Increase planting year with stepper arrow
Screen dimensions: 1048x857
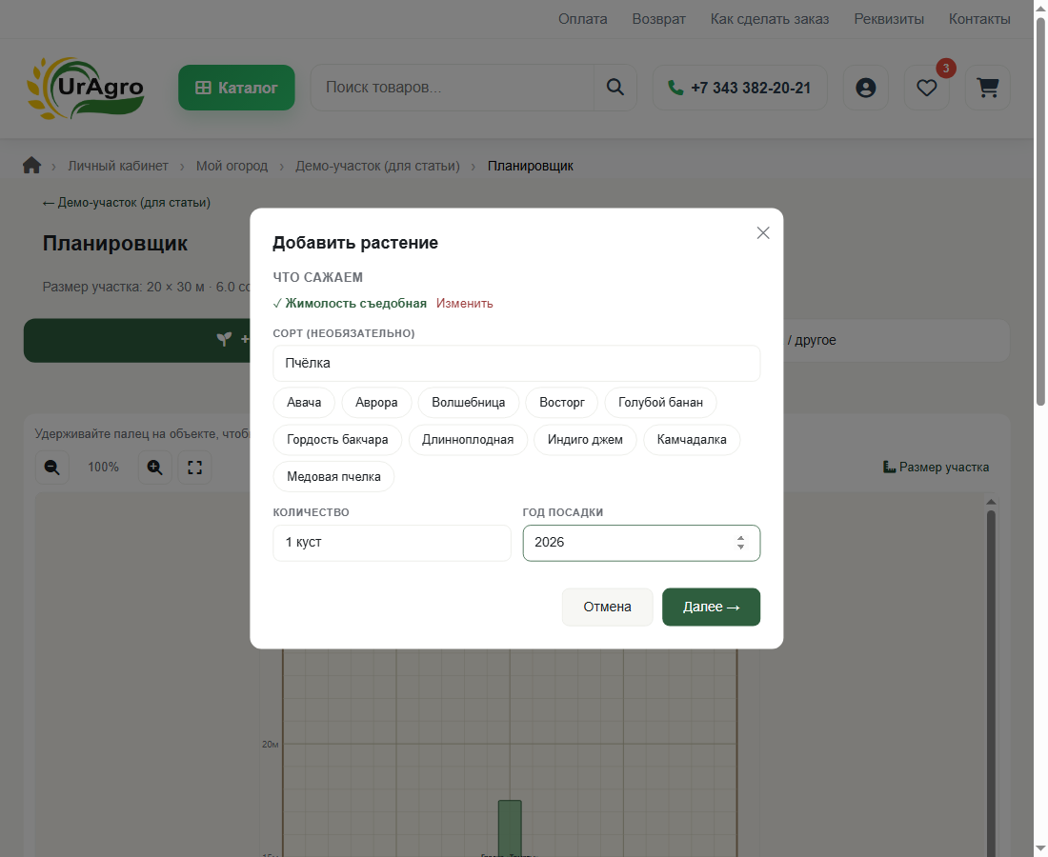coord(740,538)
